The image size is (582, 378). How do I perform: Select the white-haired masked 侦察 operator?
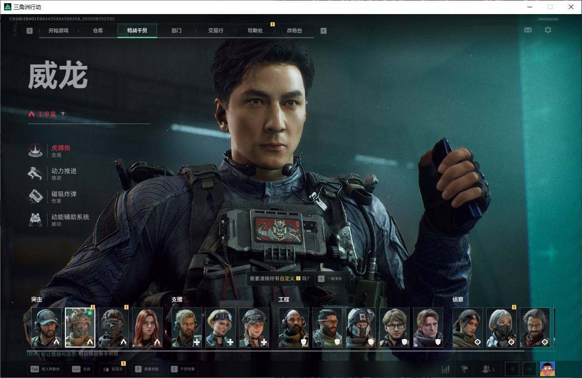point(501,328)
